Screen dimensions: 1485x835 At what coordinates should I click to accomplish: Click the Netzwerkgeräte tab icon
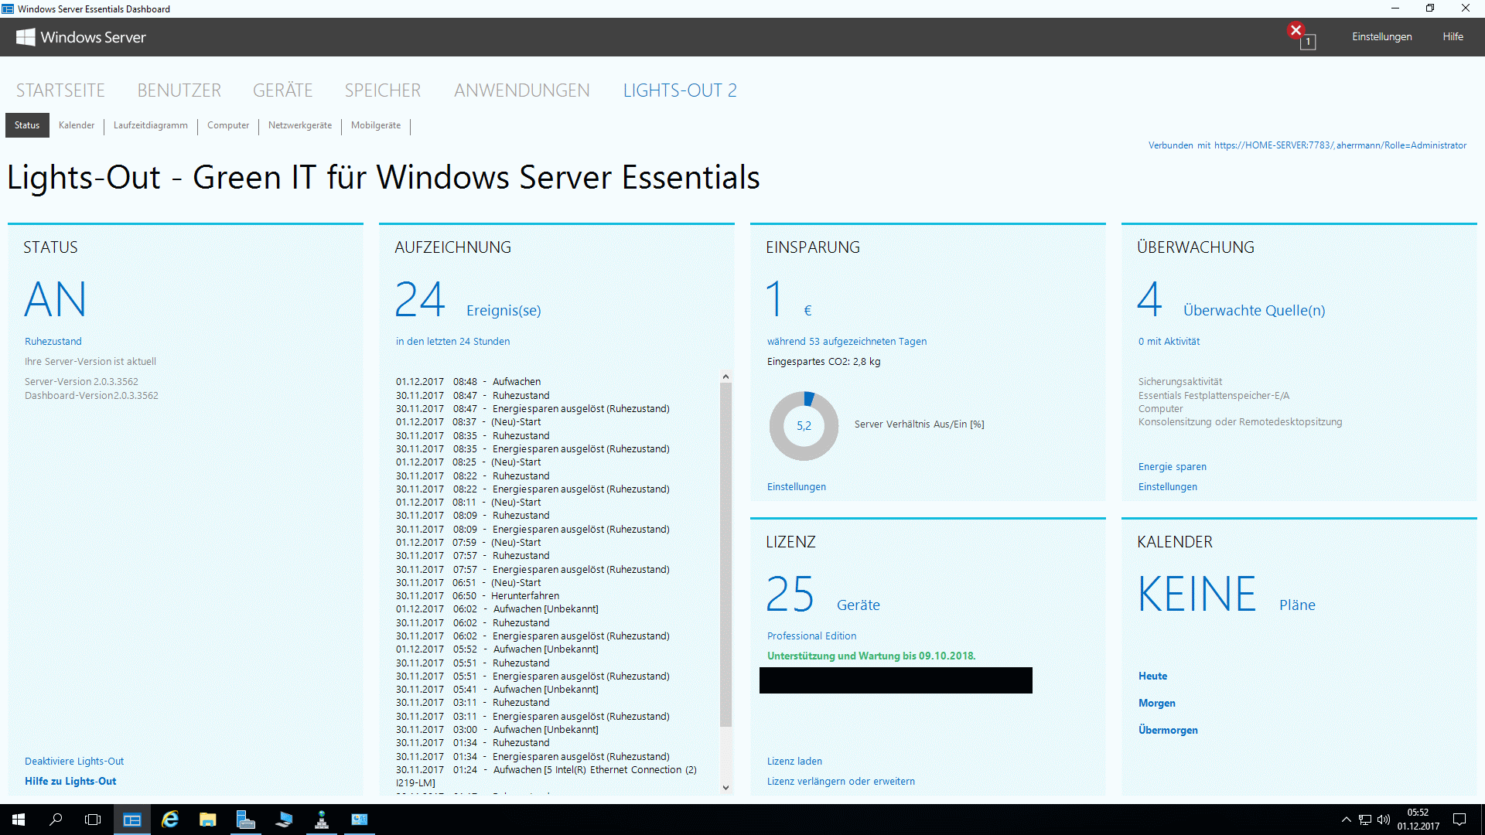(300, 124)
